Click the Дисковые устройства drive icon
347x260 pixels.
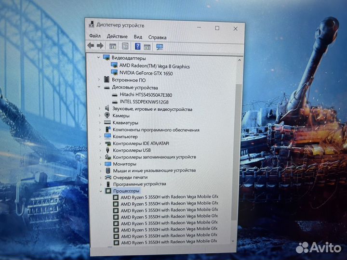(107, 88)
